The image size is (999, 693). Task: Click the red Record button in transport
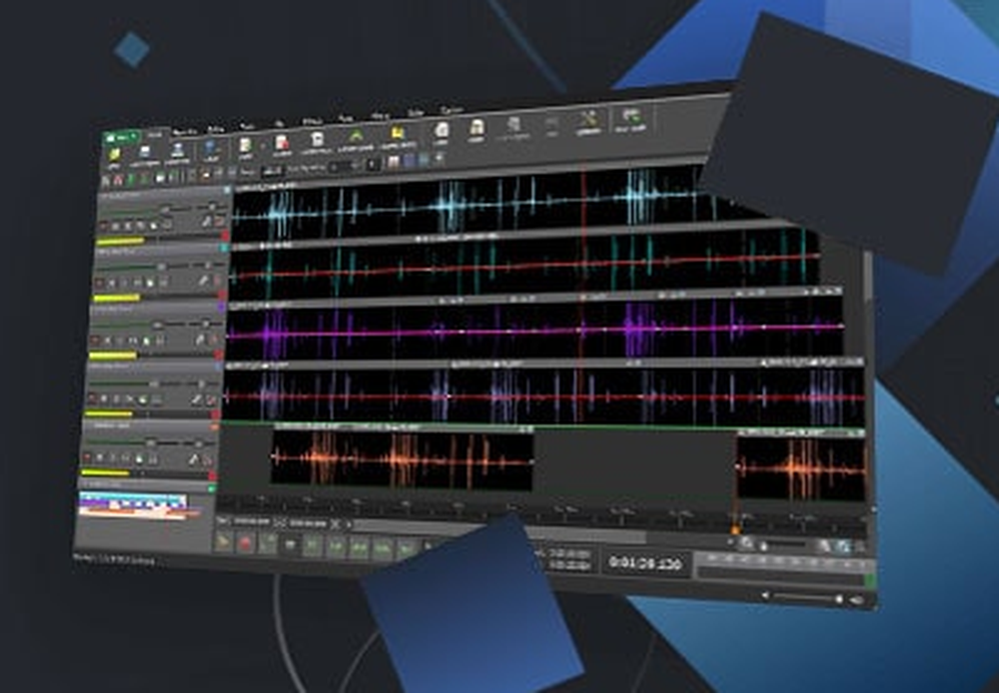(246, 542)
